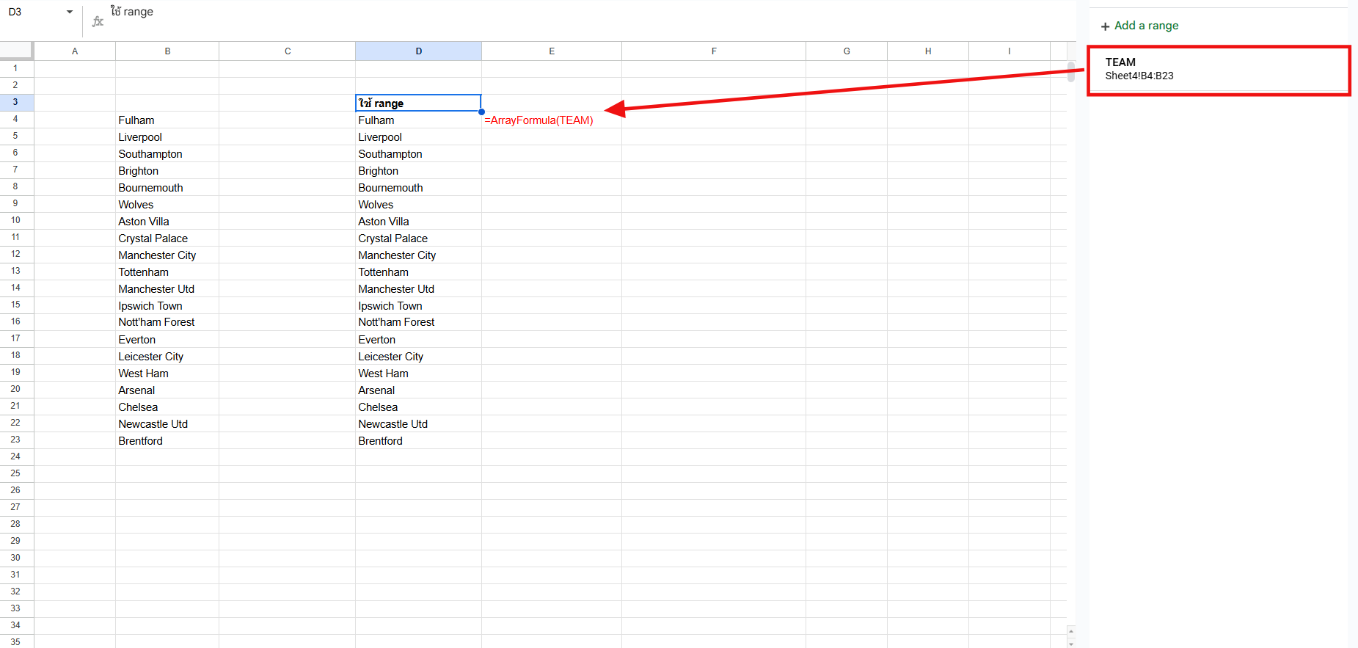Click Leicester City in column D
Viewport: 1358px width, 648px height.
418,357
